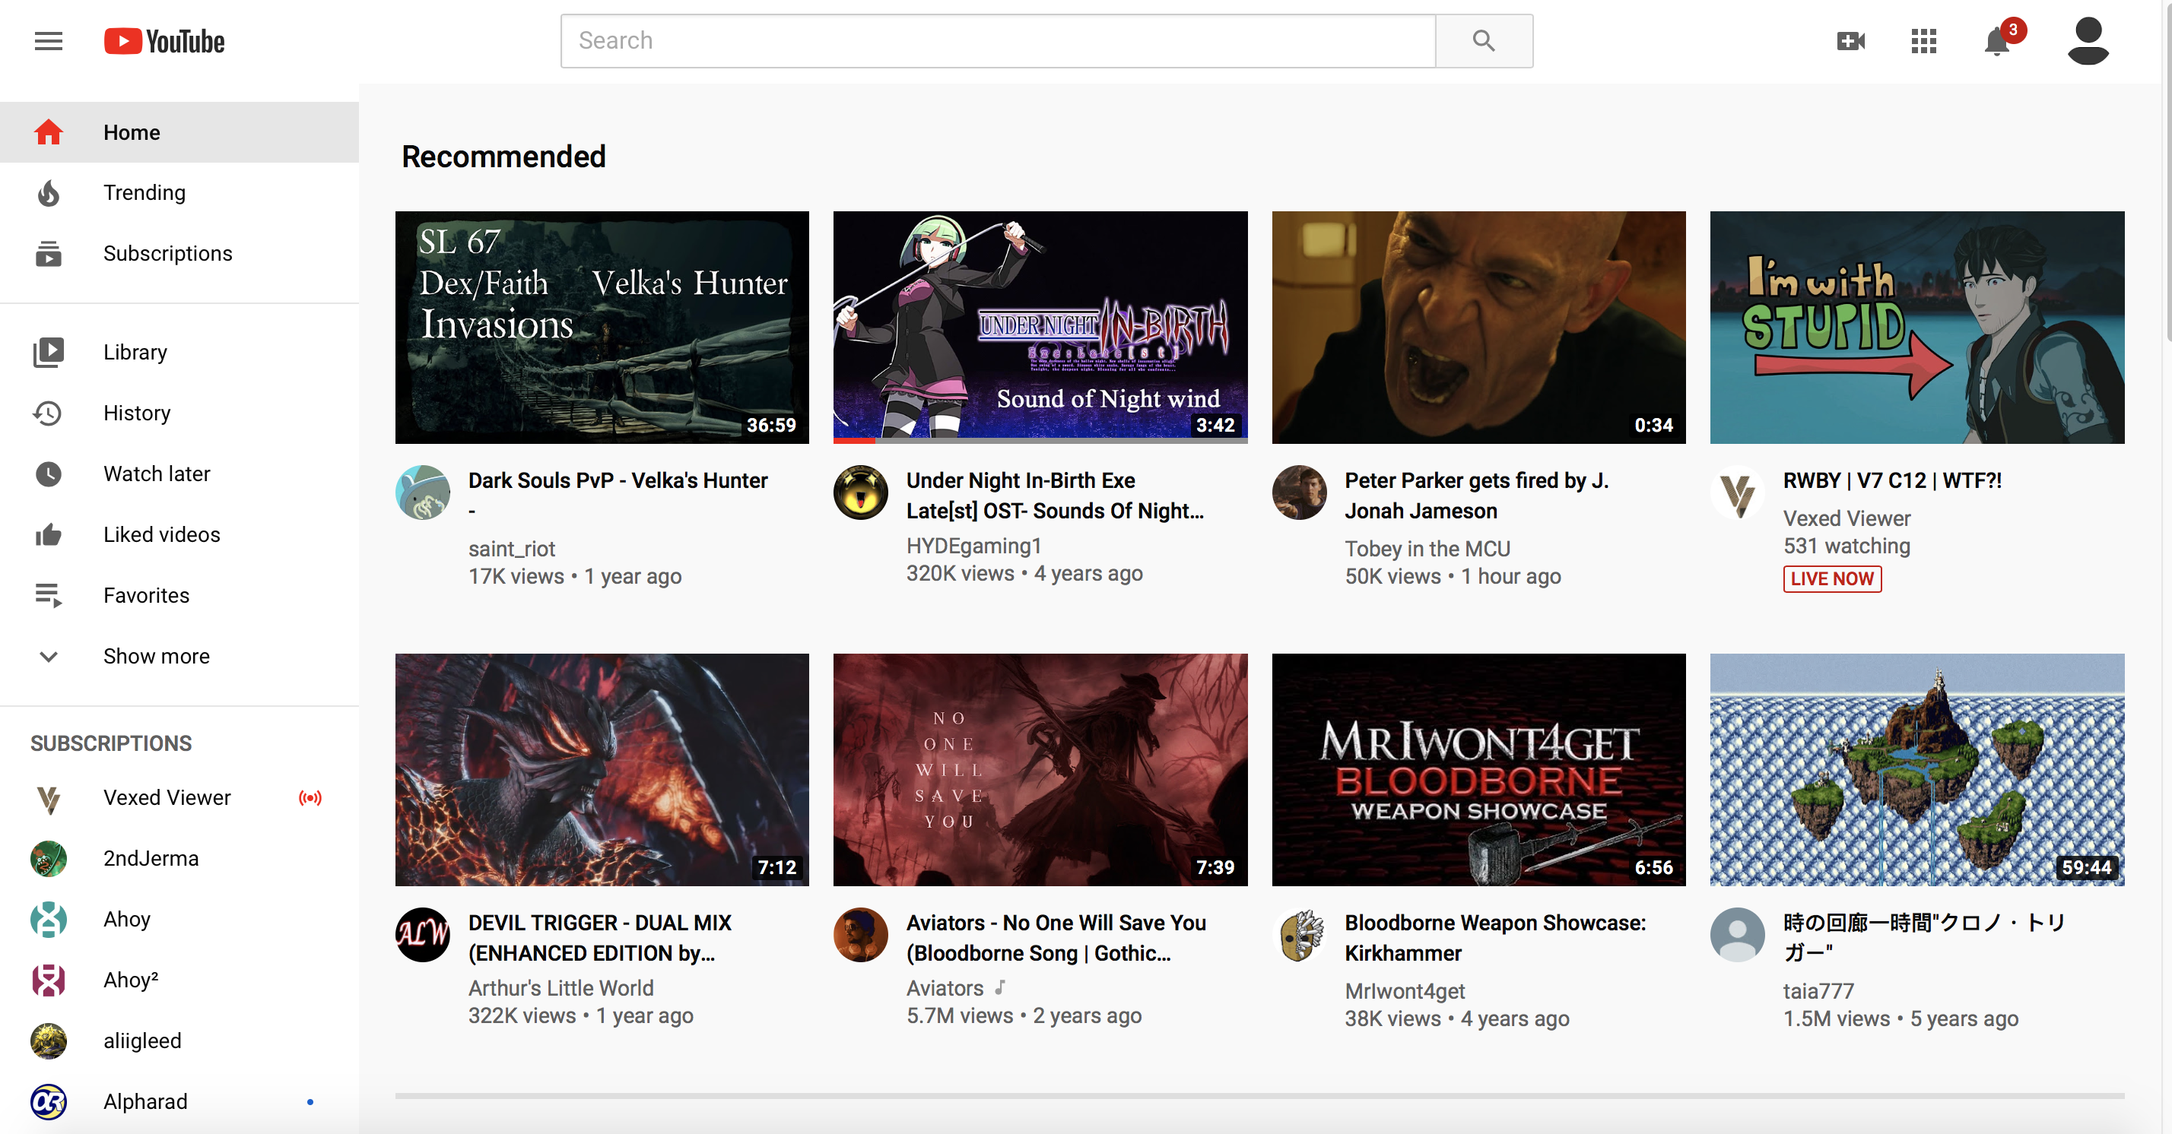Open Bloodborne Weapon Showcase Kirkhammer title
This screenshot has width=2172, height=1134.
click(x=1495, y=938)
